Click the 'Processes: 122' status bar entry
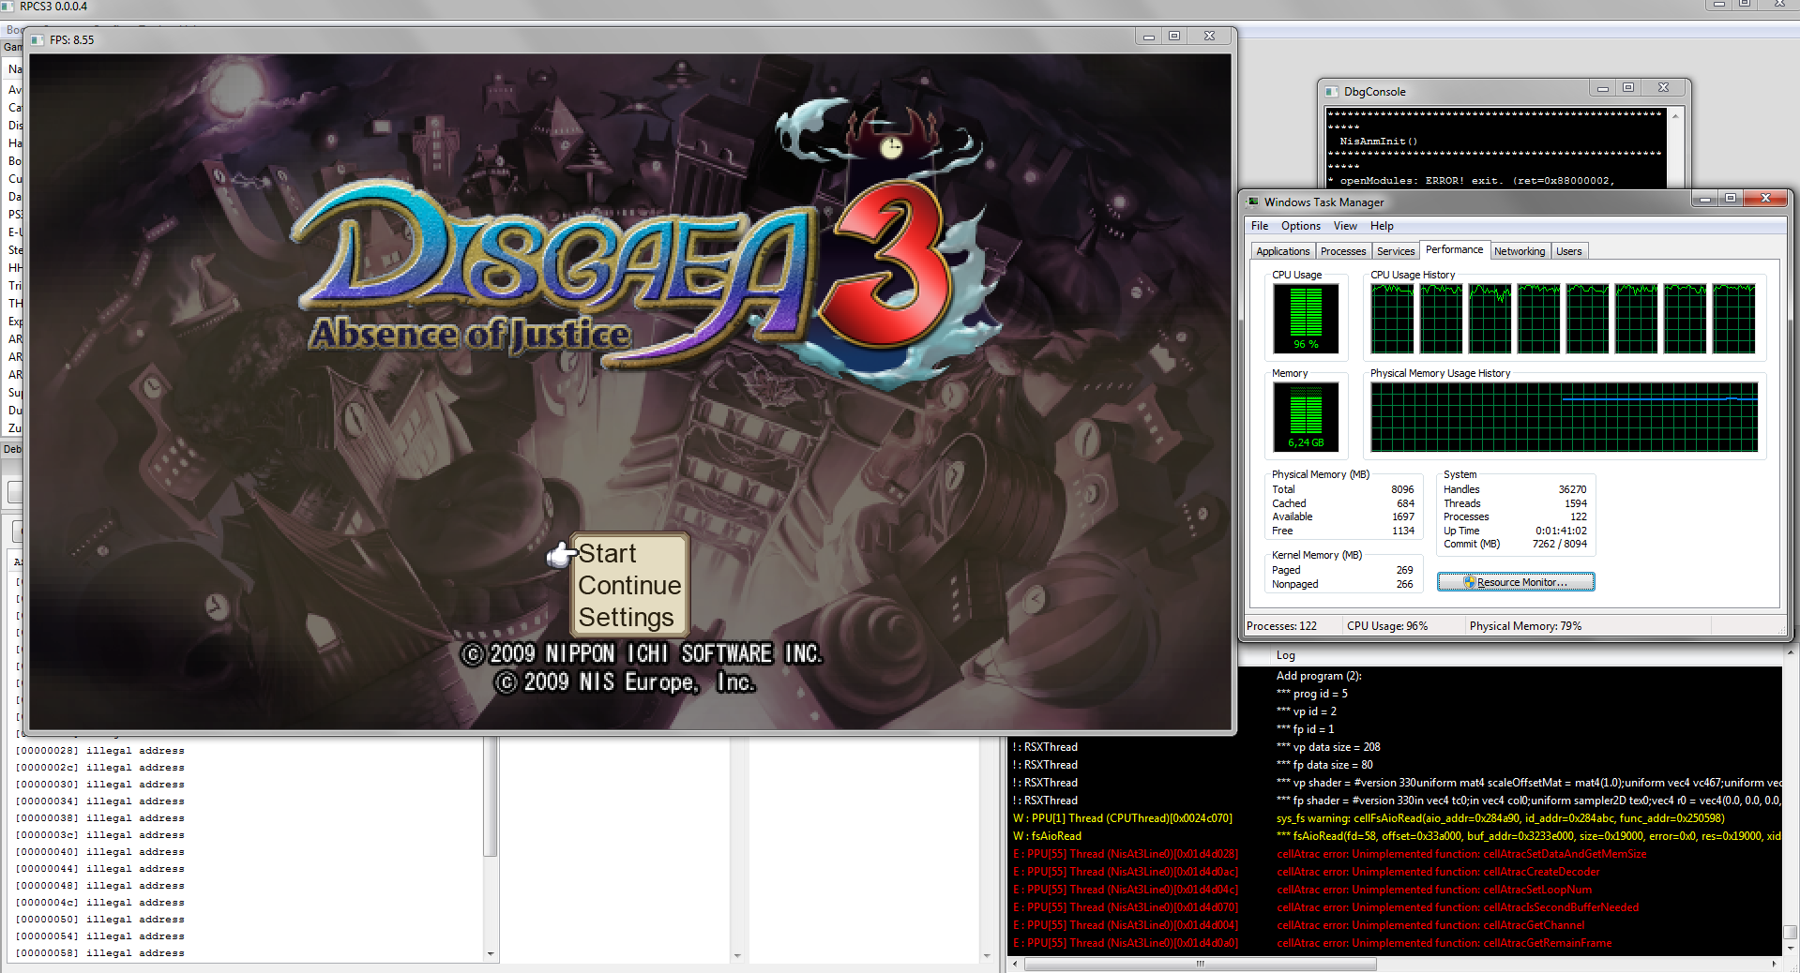Viewport: 1800px width, 973px height. click(1281, 626)
